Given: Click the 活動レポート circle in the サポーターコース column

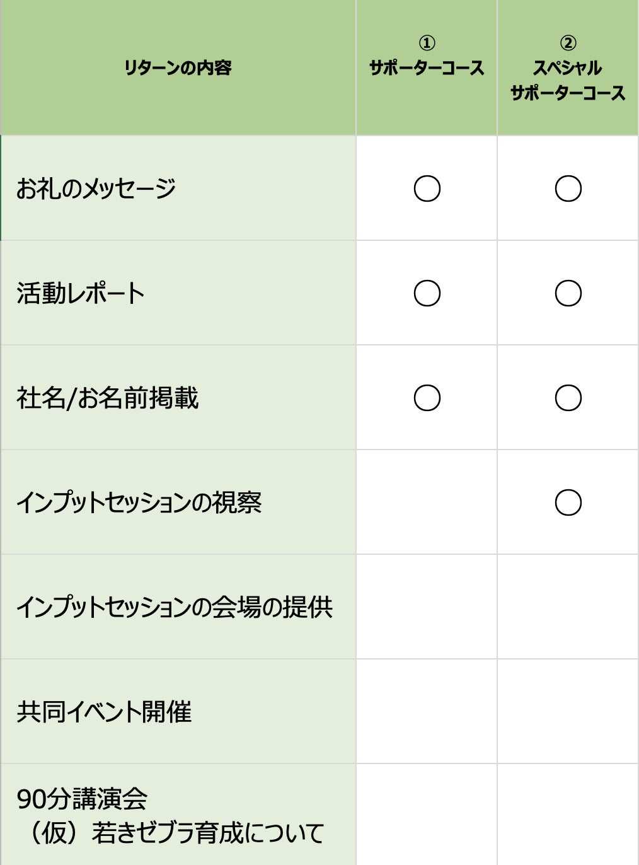Looking at the screenshot, I should tap(427, 293).
